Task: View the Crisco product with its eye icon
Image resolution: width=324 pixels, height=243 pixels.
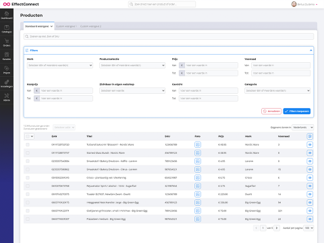Action: click(x=310, y=178)
